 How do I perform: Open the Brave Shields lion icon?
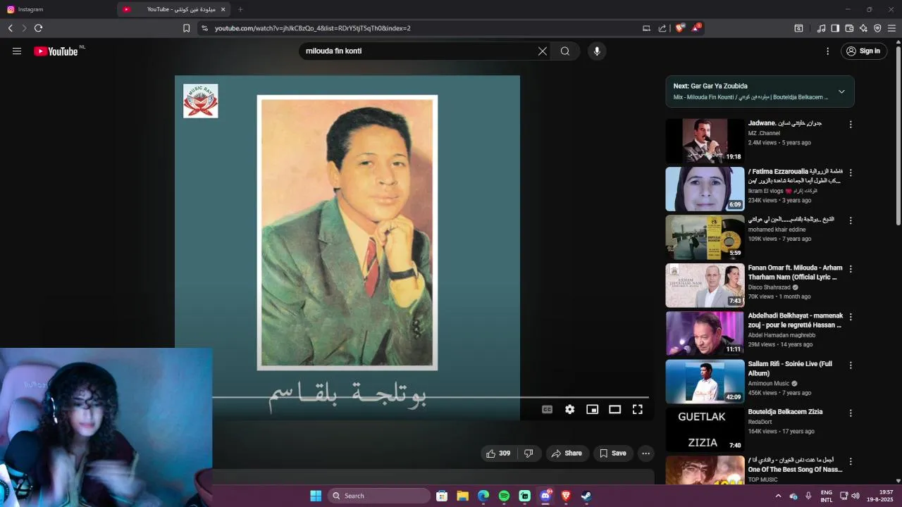(x=680, y=28)
